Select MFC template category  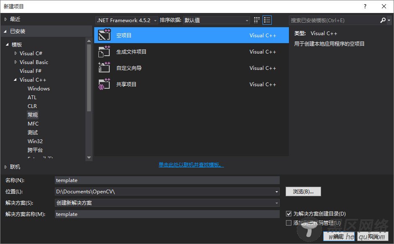tap(33, 123)
